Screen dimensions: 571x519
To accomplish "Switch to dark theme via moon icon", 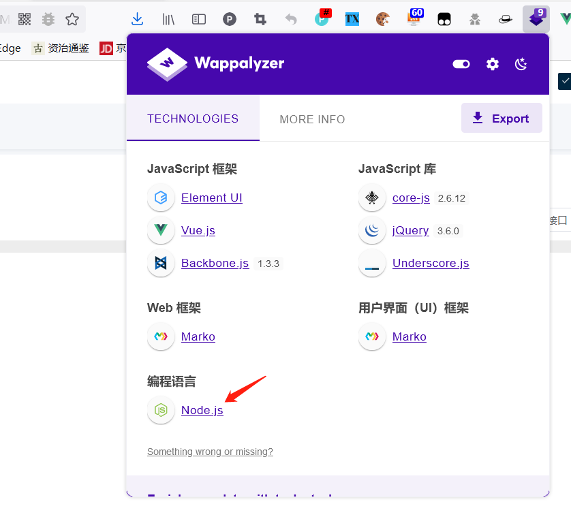I will click(x=521, y=63).
